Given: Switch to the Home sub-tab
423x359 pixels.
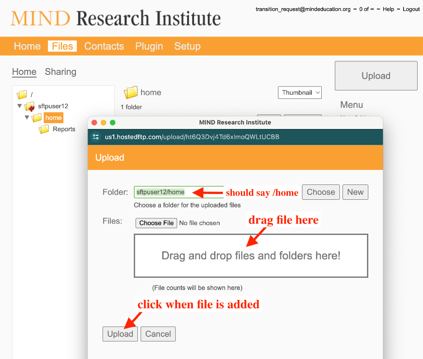Looking at the screenshot, I should (x=24, y=72).
